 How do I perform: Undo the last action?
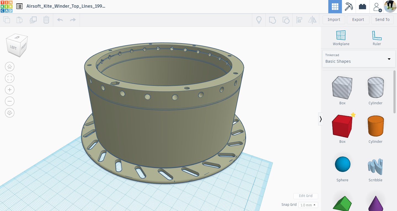(x=60, y=20)
